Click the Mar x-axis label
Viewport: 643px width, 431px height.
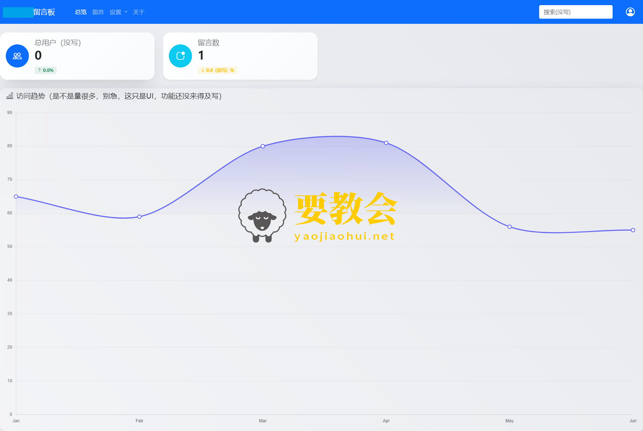[263, 421]
